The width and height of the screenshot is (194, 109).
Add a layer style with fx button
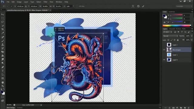click(x=169, y=108)
